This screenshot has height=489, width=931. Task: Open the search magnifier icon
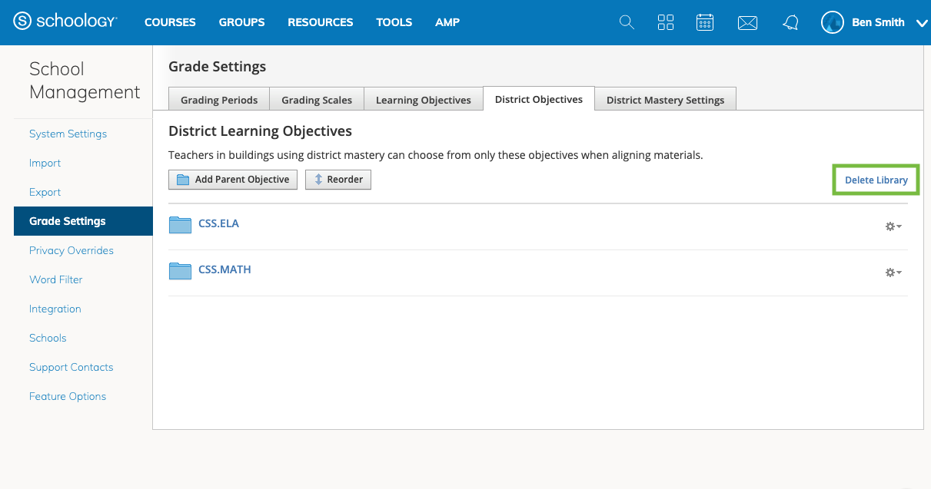[x=627, y=22]
